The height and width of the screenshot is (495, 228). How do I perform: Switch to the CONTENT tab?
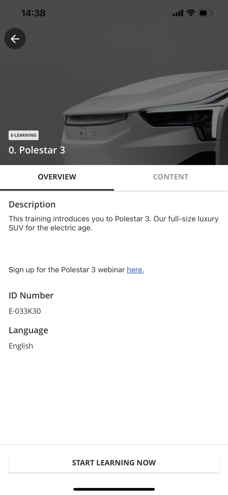click(171, 177)
